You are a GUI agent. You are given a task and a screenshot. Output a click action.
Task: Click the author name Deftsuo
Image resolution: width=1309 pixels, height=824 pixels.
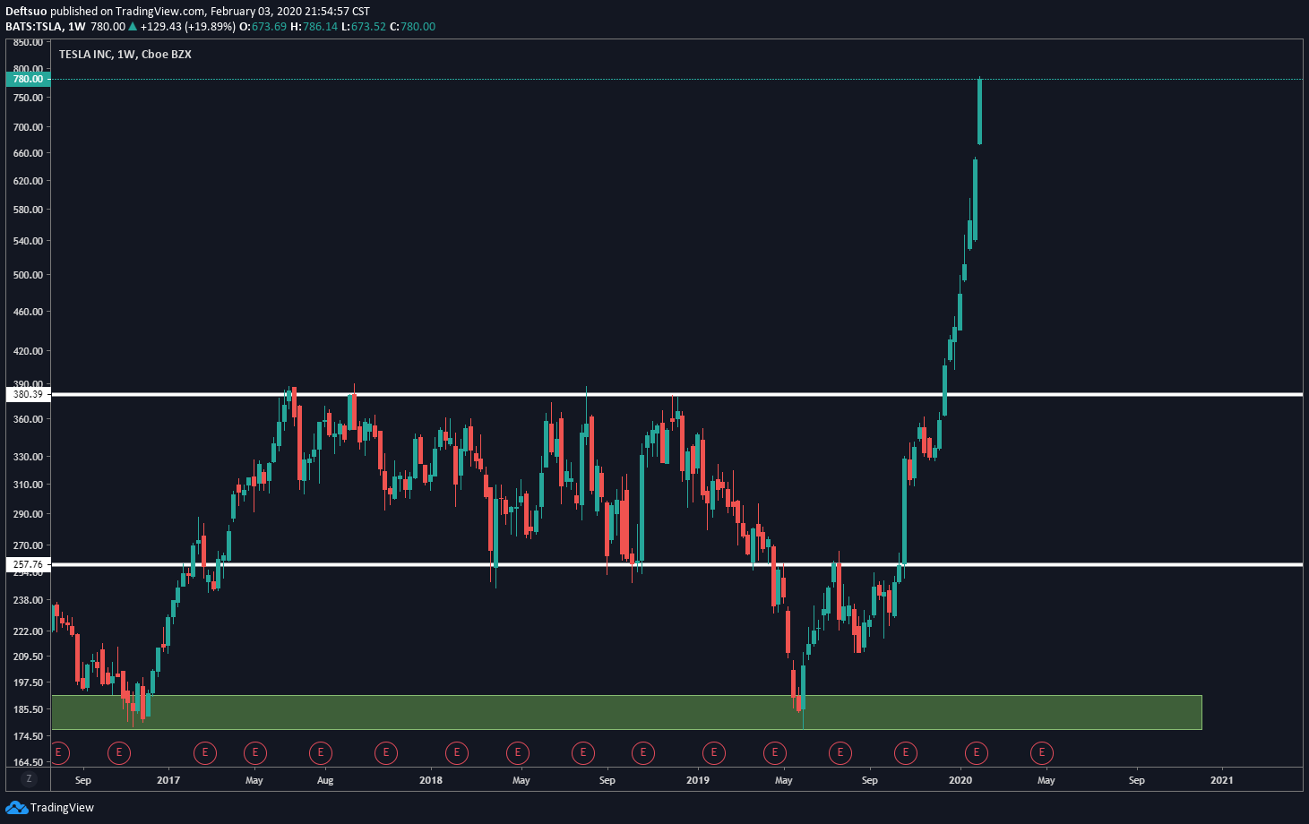[x=26, y=12]
